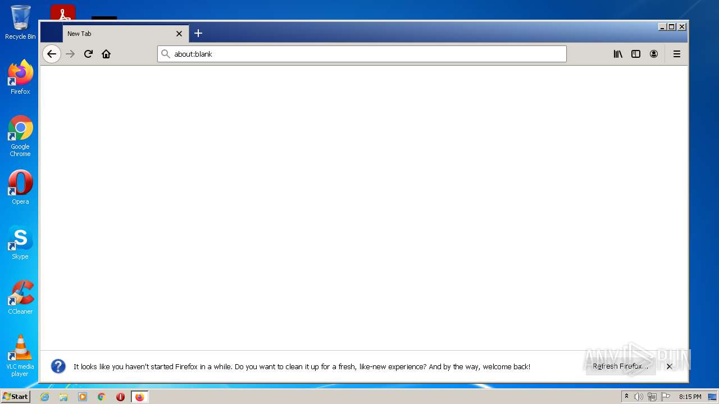Launch Opera from the taskbar

click(x=120, y=397)
